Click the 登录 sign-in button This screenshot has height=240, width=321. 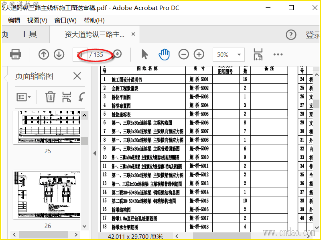313,35
